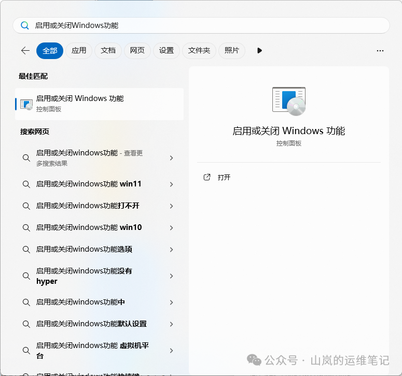Open suggestion 启用或关闭windows功能选项
Screen dimensions: 402x376
point(99,249)
